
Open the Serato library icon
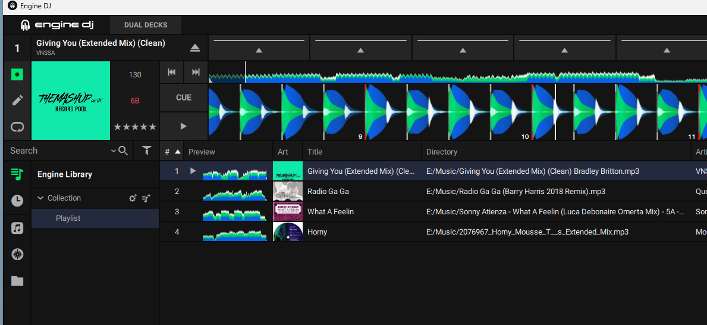pyautogui.click(x=17, y=255)
